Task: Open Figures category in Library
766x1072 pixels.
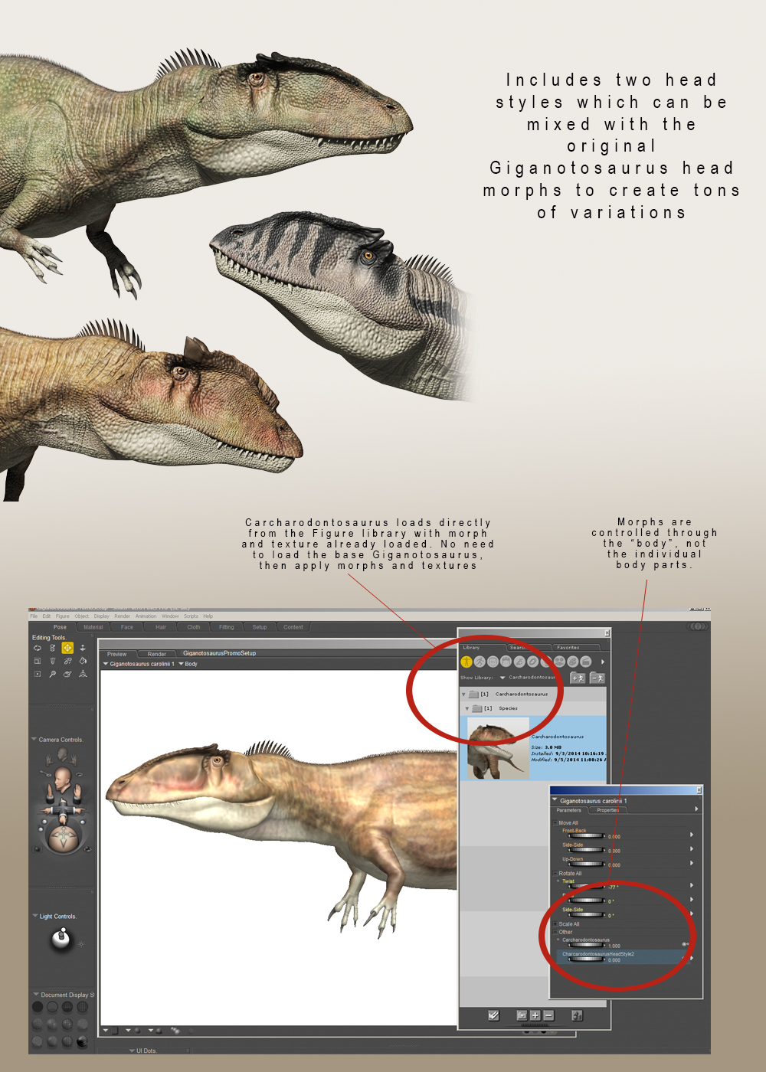Action: click(466, 662)
